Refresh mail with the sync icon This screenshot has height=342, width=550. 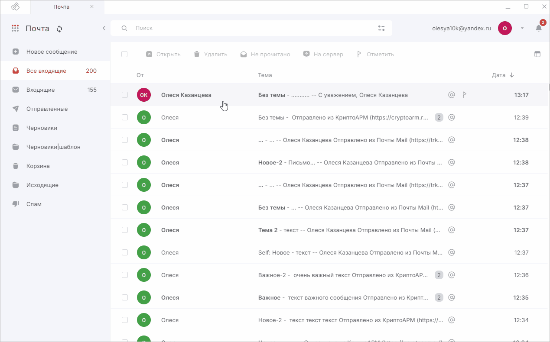59,29
